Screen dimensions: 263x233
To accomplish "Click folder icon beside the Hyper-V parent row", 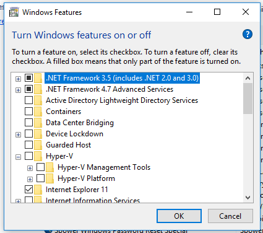I will (38, 156).
